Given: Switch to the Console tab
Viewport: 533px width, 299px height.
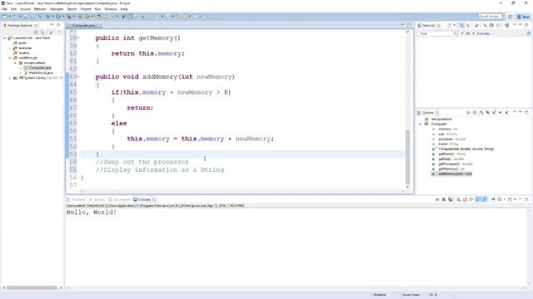Looking at the screenshot, I should [144, 199].
